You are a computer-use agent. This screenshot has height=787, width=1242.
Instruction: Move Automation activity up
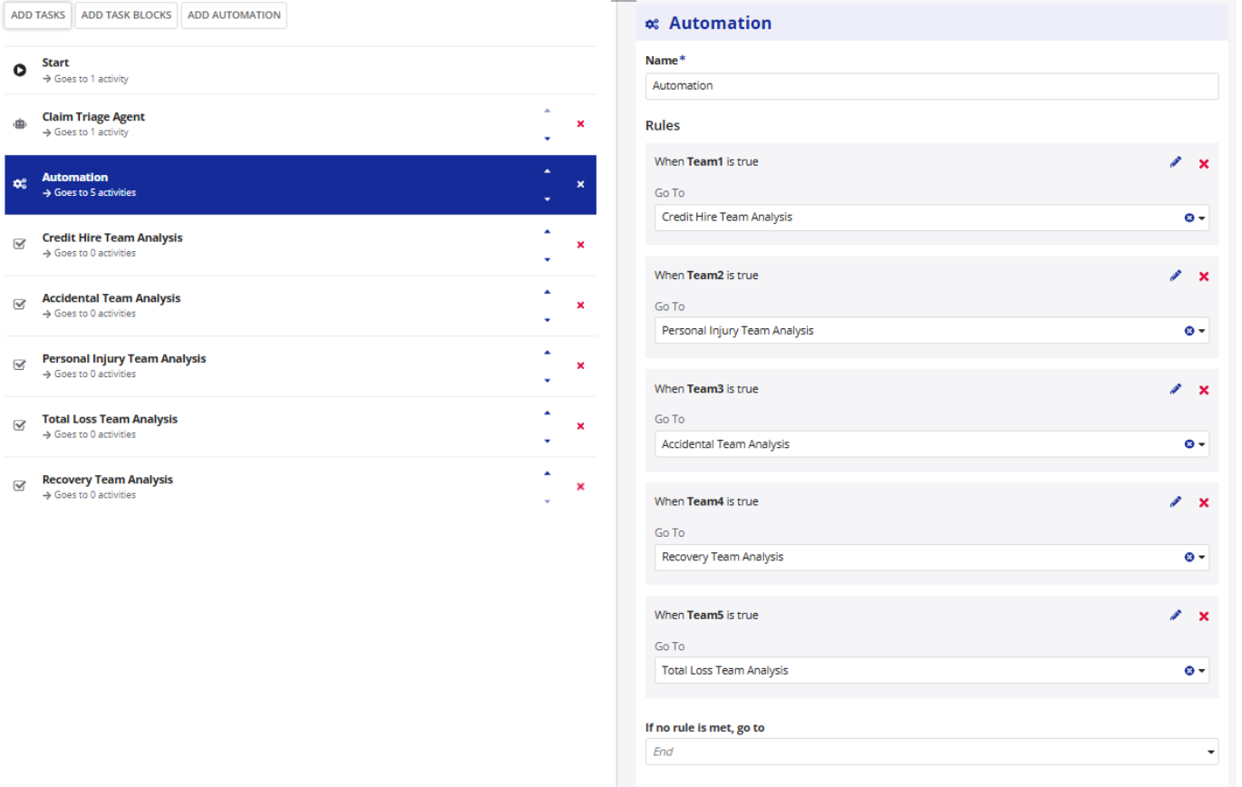coord(547,170)
